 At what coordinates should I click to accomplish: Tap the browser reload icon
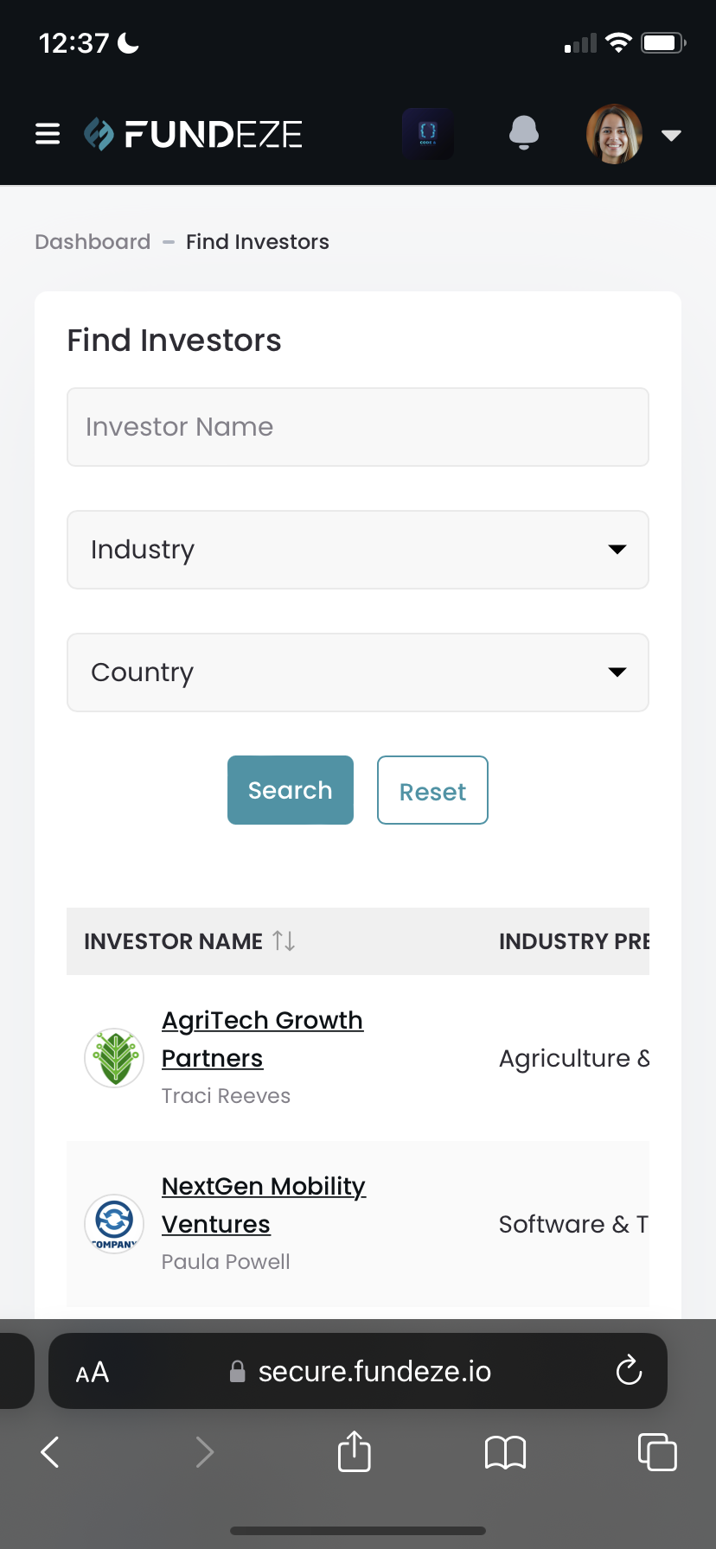(x=629, y=1371)
